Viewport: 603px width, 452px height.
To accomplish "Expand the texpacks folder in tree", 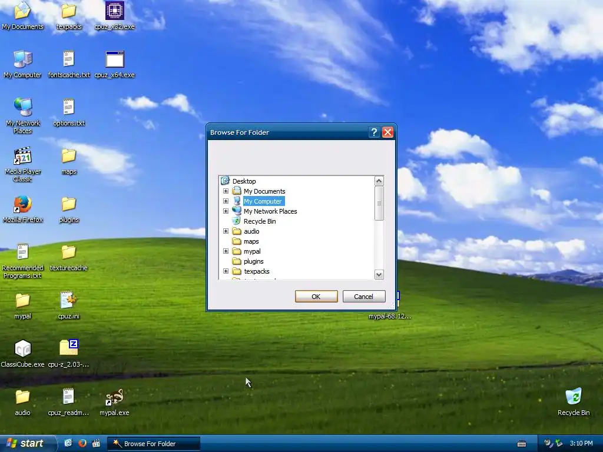I will point(226,271).
